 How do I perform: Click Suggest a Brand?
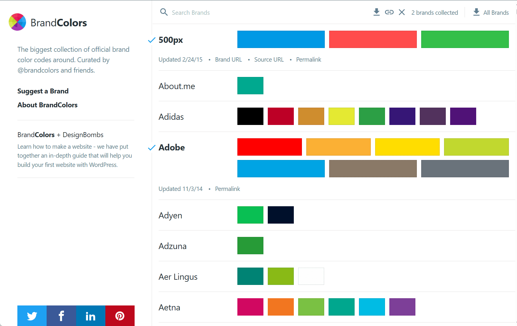[43, 91]
